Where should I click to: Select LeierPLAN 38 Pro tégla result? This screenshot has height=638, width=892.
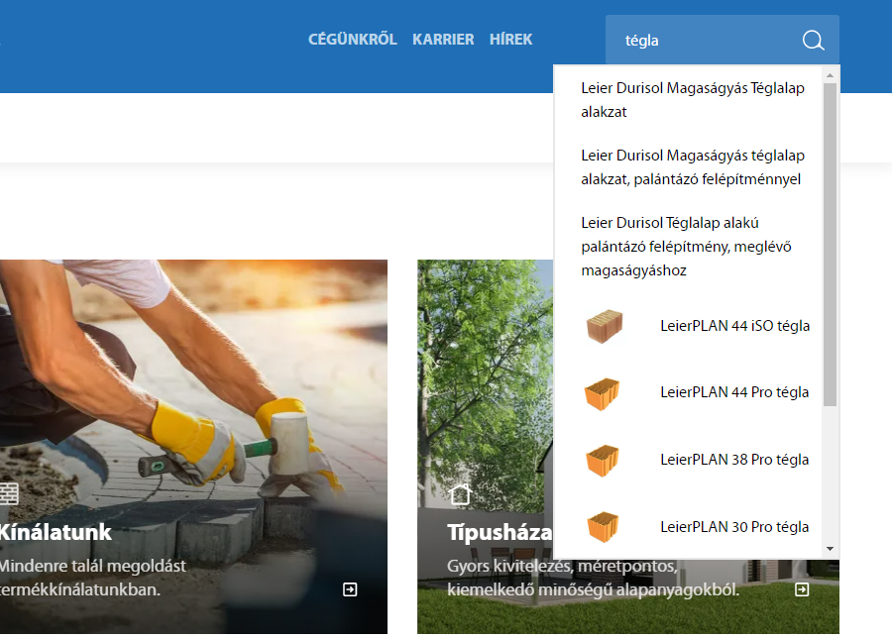pyautogui.click(x=734, y=460)
